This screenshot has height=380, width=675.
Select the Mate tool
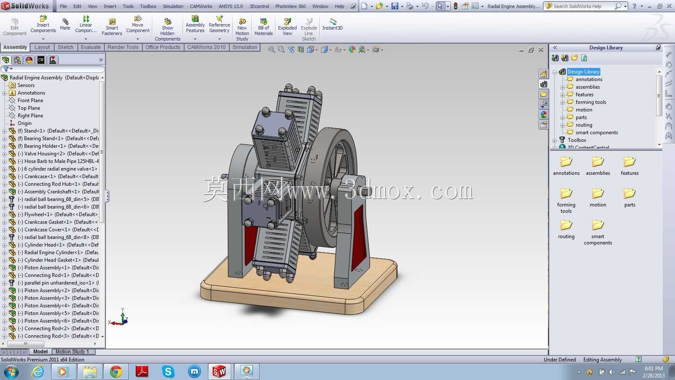pos(65,24)
